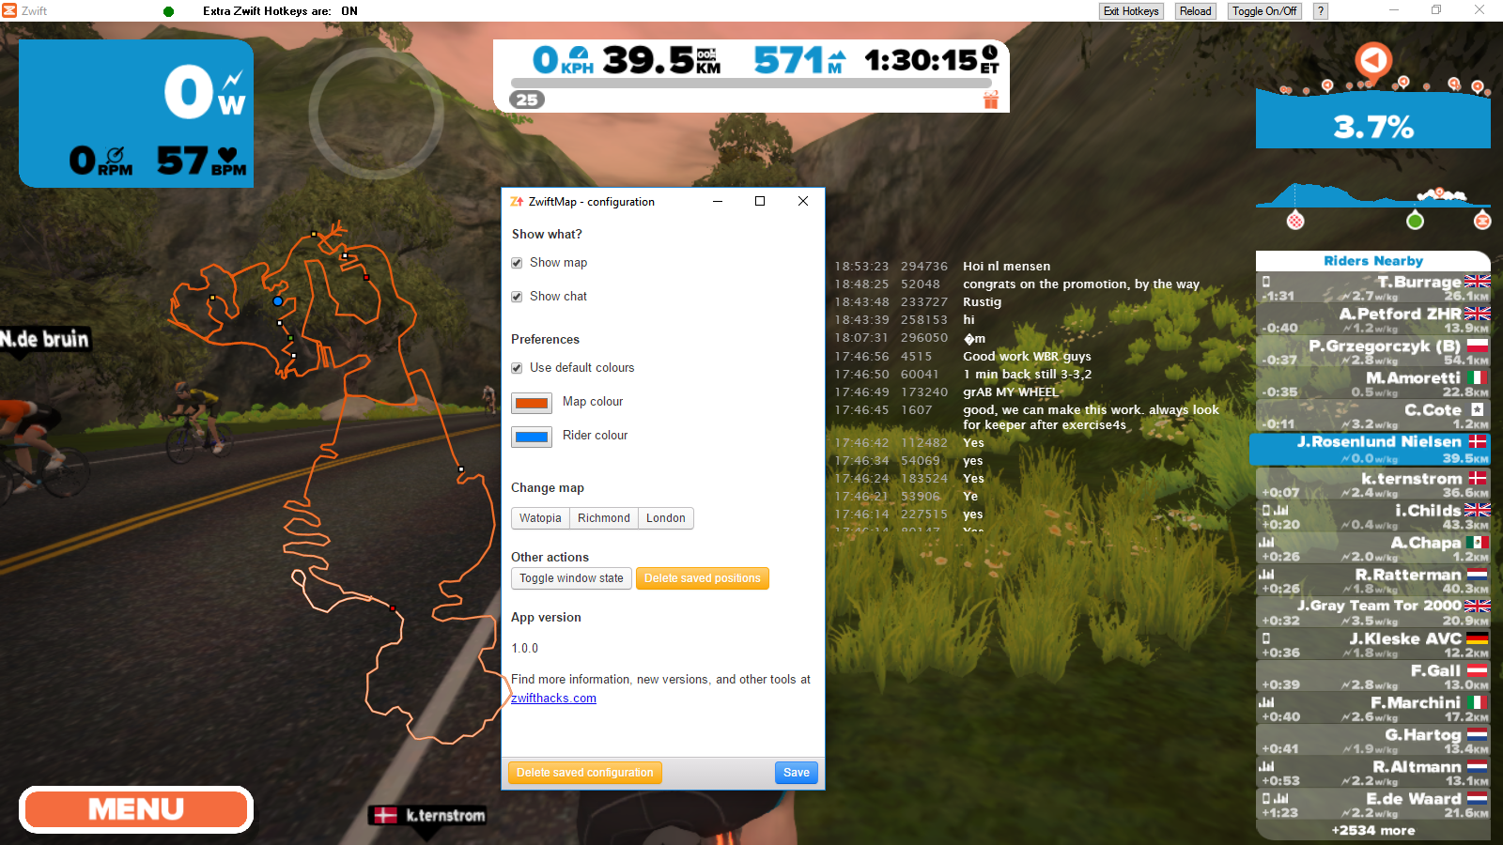Click the power lightning bolt icon
The image size is (1503, 845).
tap(233, 81)
